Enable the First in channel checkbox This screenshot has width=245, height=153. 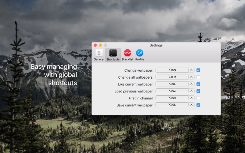pos(198,98)
